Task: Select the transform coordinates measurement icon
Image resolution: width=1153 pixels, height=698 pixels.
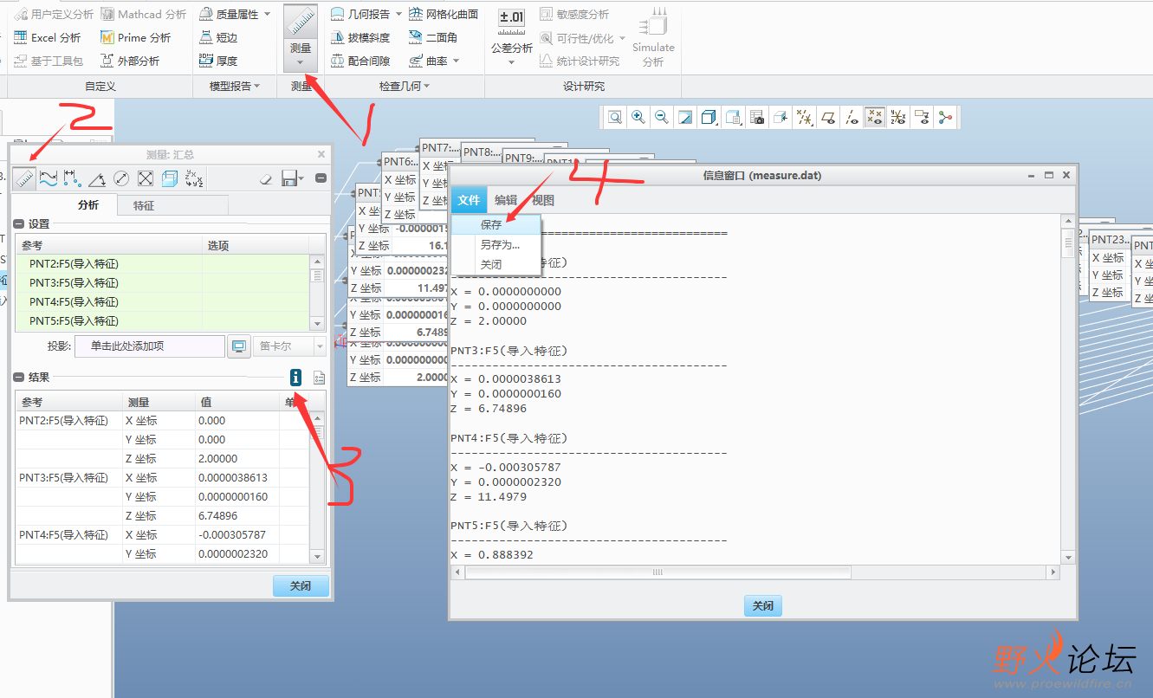Action: point(191,178)
